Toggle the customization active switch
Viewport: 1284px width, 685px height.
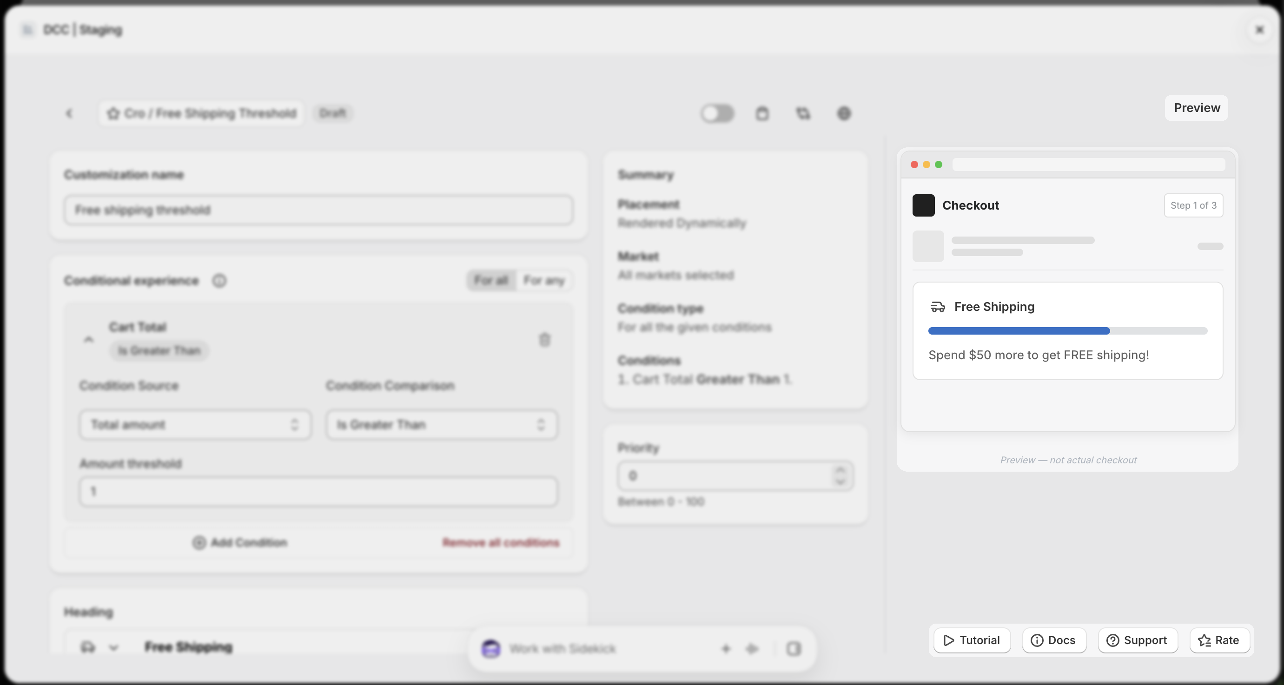[x=717, y=113]
